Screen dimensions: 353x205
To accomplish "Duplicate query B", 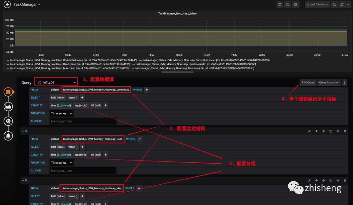I will click(x=331, y=180).
